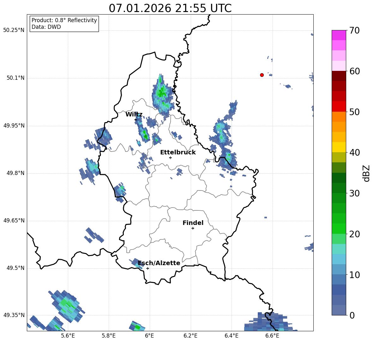The height and width of the screenshot is (342, 374).
Task: Click the colorbar tick label 60
Action: (354, 71)
